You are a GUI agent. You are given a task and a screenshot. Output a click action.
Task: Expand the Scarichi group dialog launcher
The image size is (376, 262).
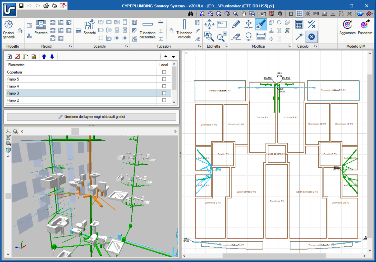(x=127, y=46)
